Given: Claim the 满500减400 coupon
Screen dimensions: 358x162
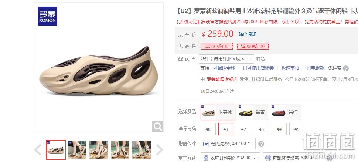Looking at the screenshot, I should (216, 46).
